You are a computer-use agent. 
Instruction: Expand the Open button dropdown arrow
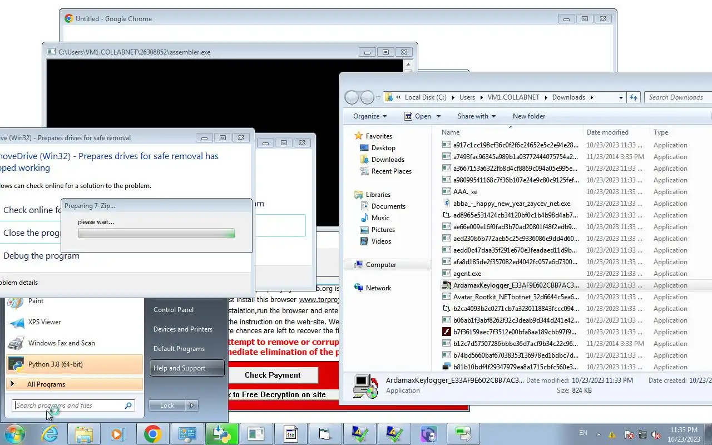pos(438,116)
